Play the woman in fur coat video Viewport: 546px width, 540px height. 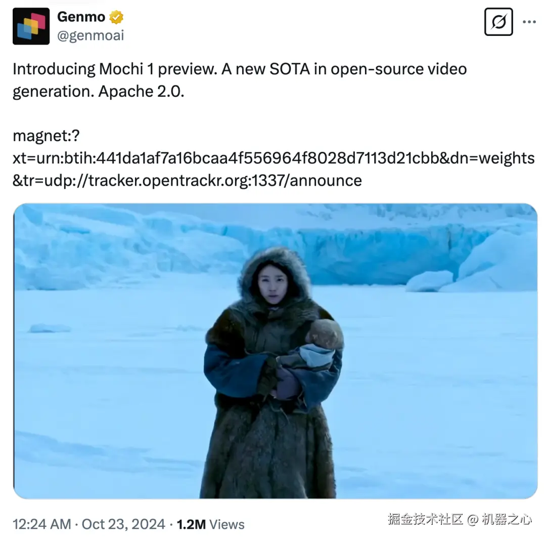point(275,351)
